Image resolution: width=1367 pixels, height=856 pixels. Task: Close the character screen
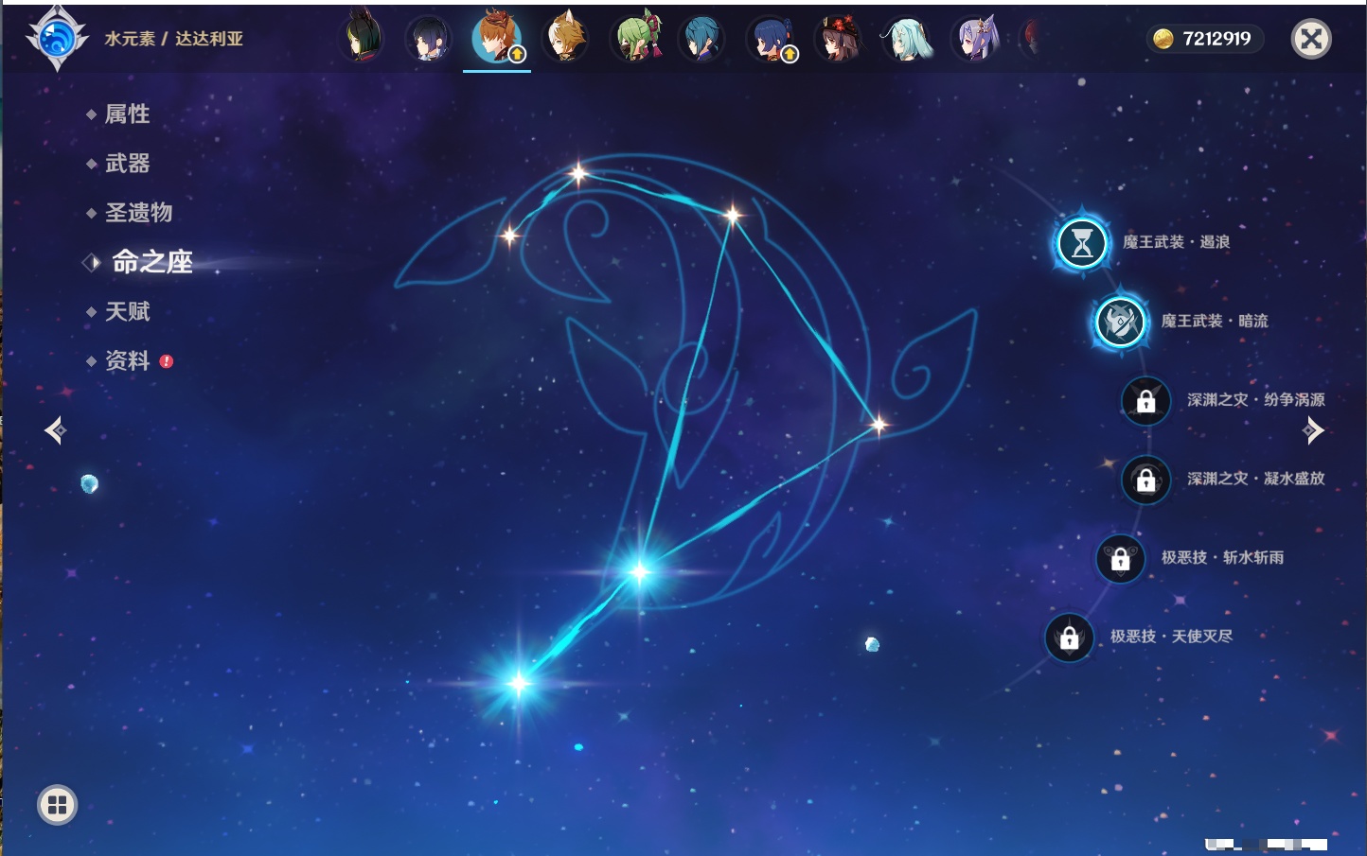[x=1311, y=39]
